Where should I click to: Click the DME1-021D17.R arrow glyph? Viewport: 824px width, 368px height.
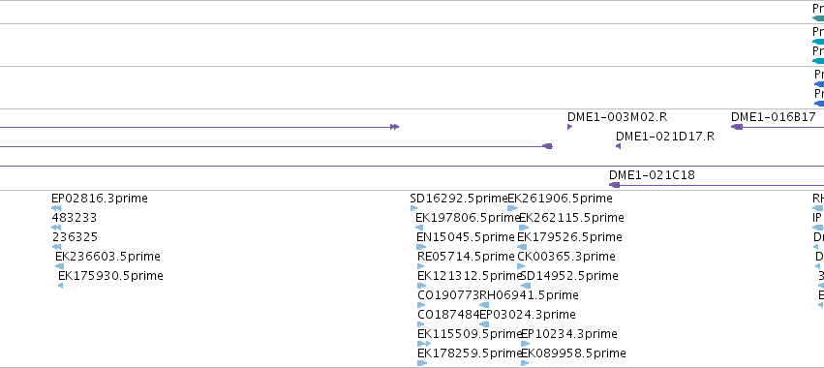tap(618, 146)
